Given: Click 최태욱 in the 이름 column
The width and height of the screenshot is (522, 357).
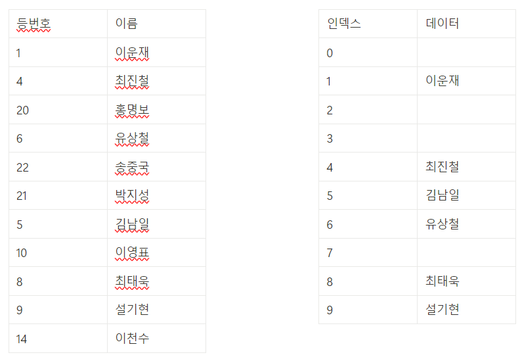Looking at the screenshot, I should (x=132, y=281).
